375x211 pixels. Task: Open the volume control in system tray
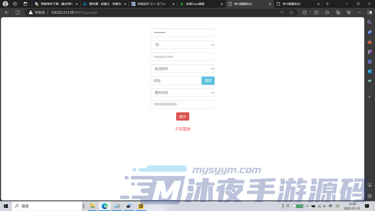coord(324,206)
